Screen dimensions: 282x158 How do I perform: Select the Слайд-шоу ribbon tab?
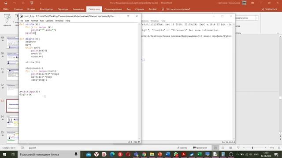(x=94, y=9)
